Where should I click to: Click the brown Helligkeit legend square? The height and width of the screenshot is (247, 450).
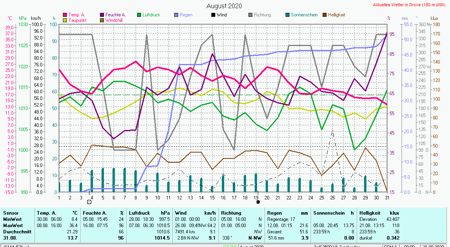(x=325, y=15)
